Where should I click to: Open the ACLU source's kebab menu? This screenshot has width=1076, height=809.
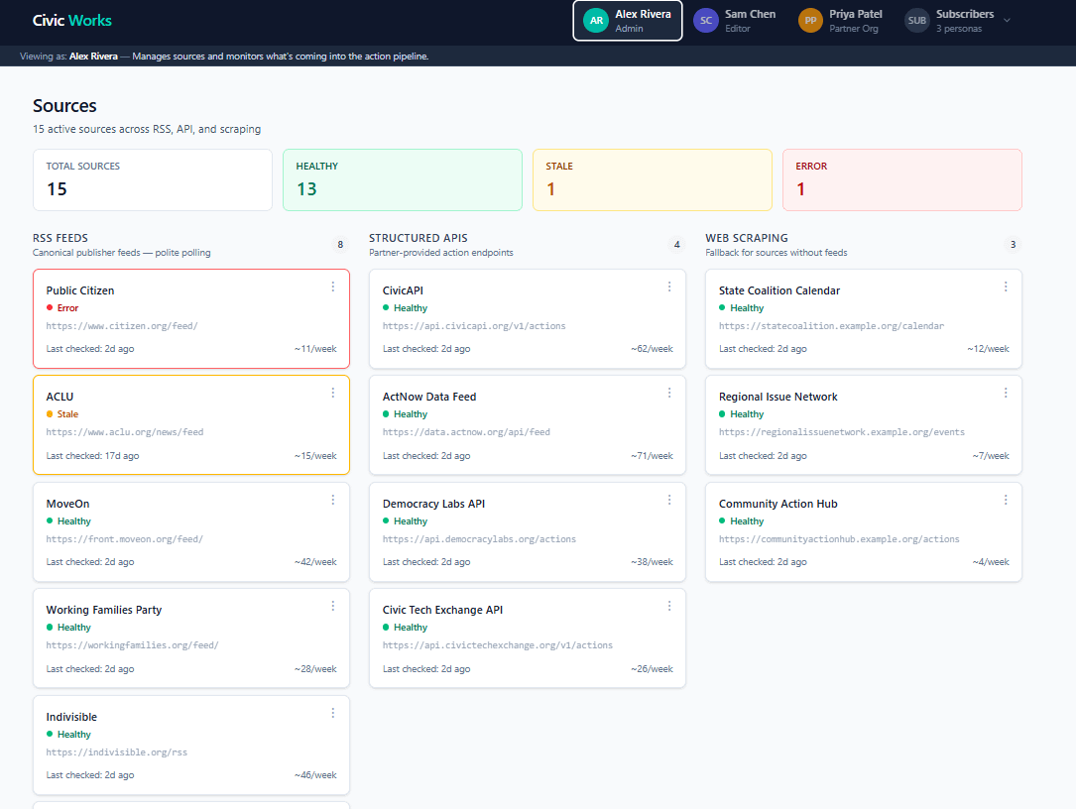tap(333, 393)
